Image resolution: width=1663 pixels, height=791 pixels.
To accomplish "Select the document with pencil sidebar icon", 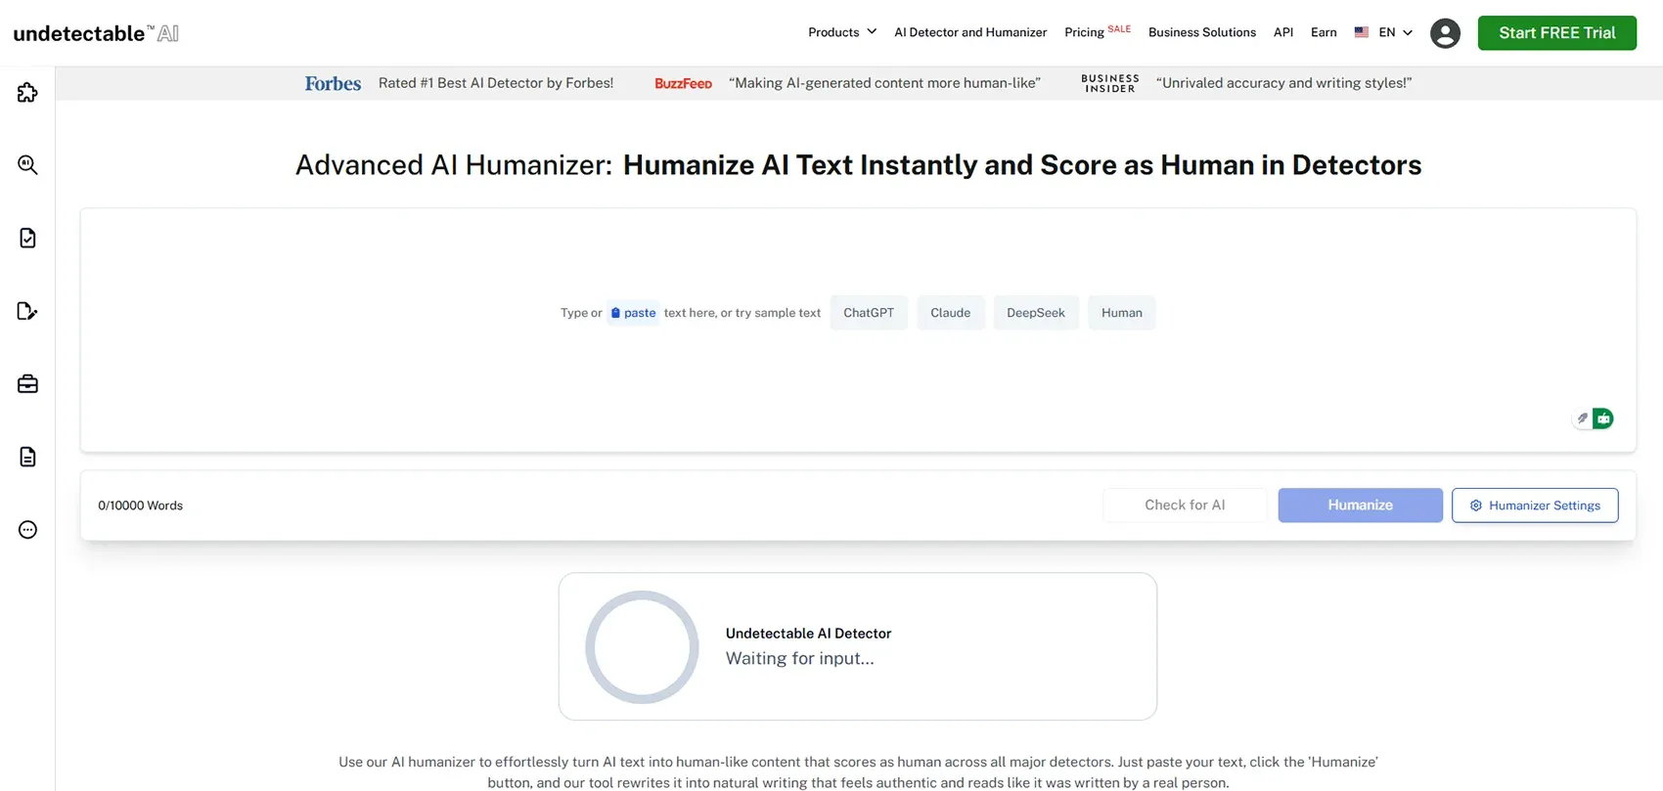I will (27, 311).
